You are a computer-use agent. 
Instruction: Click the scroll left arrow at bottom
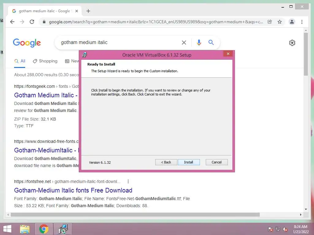pyautogui.click(x=8, y=214)
